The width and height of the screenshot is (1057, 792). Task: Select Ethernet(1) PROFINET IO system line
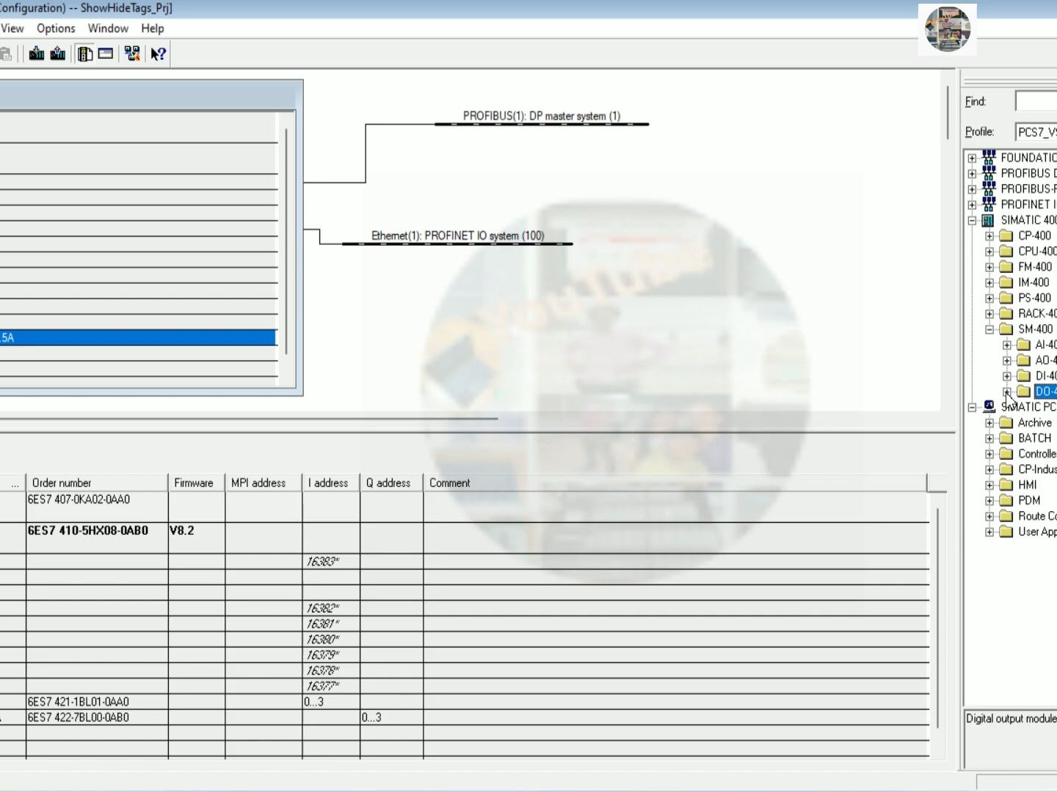coord(457,243)
